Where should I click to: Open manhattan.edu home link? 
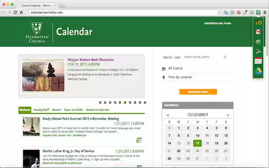pos(218,23)
